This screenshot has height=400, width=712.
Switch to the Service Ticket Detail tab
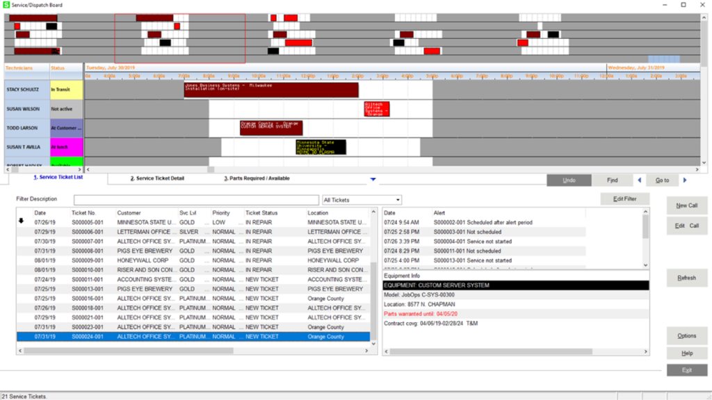click(x=157, y=178)
